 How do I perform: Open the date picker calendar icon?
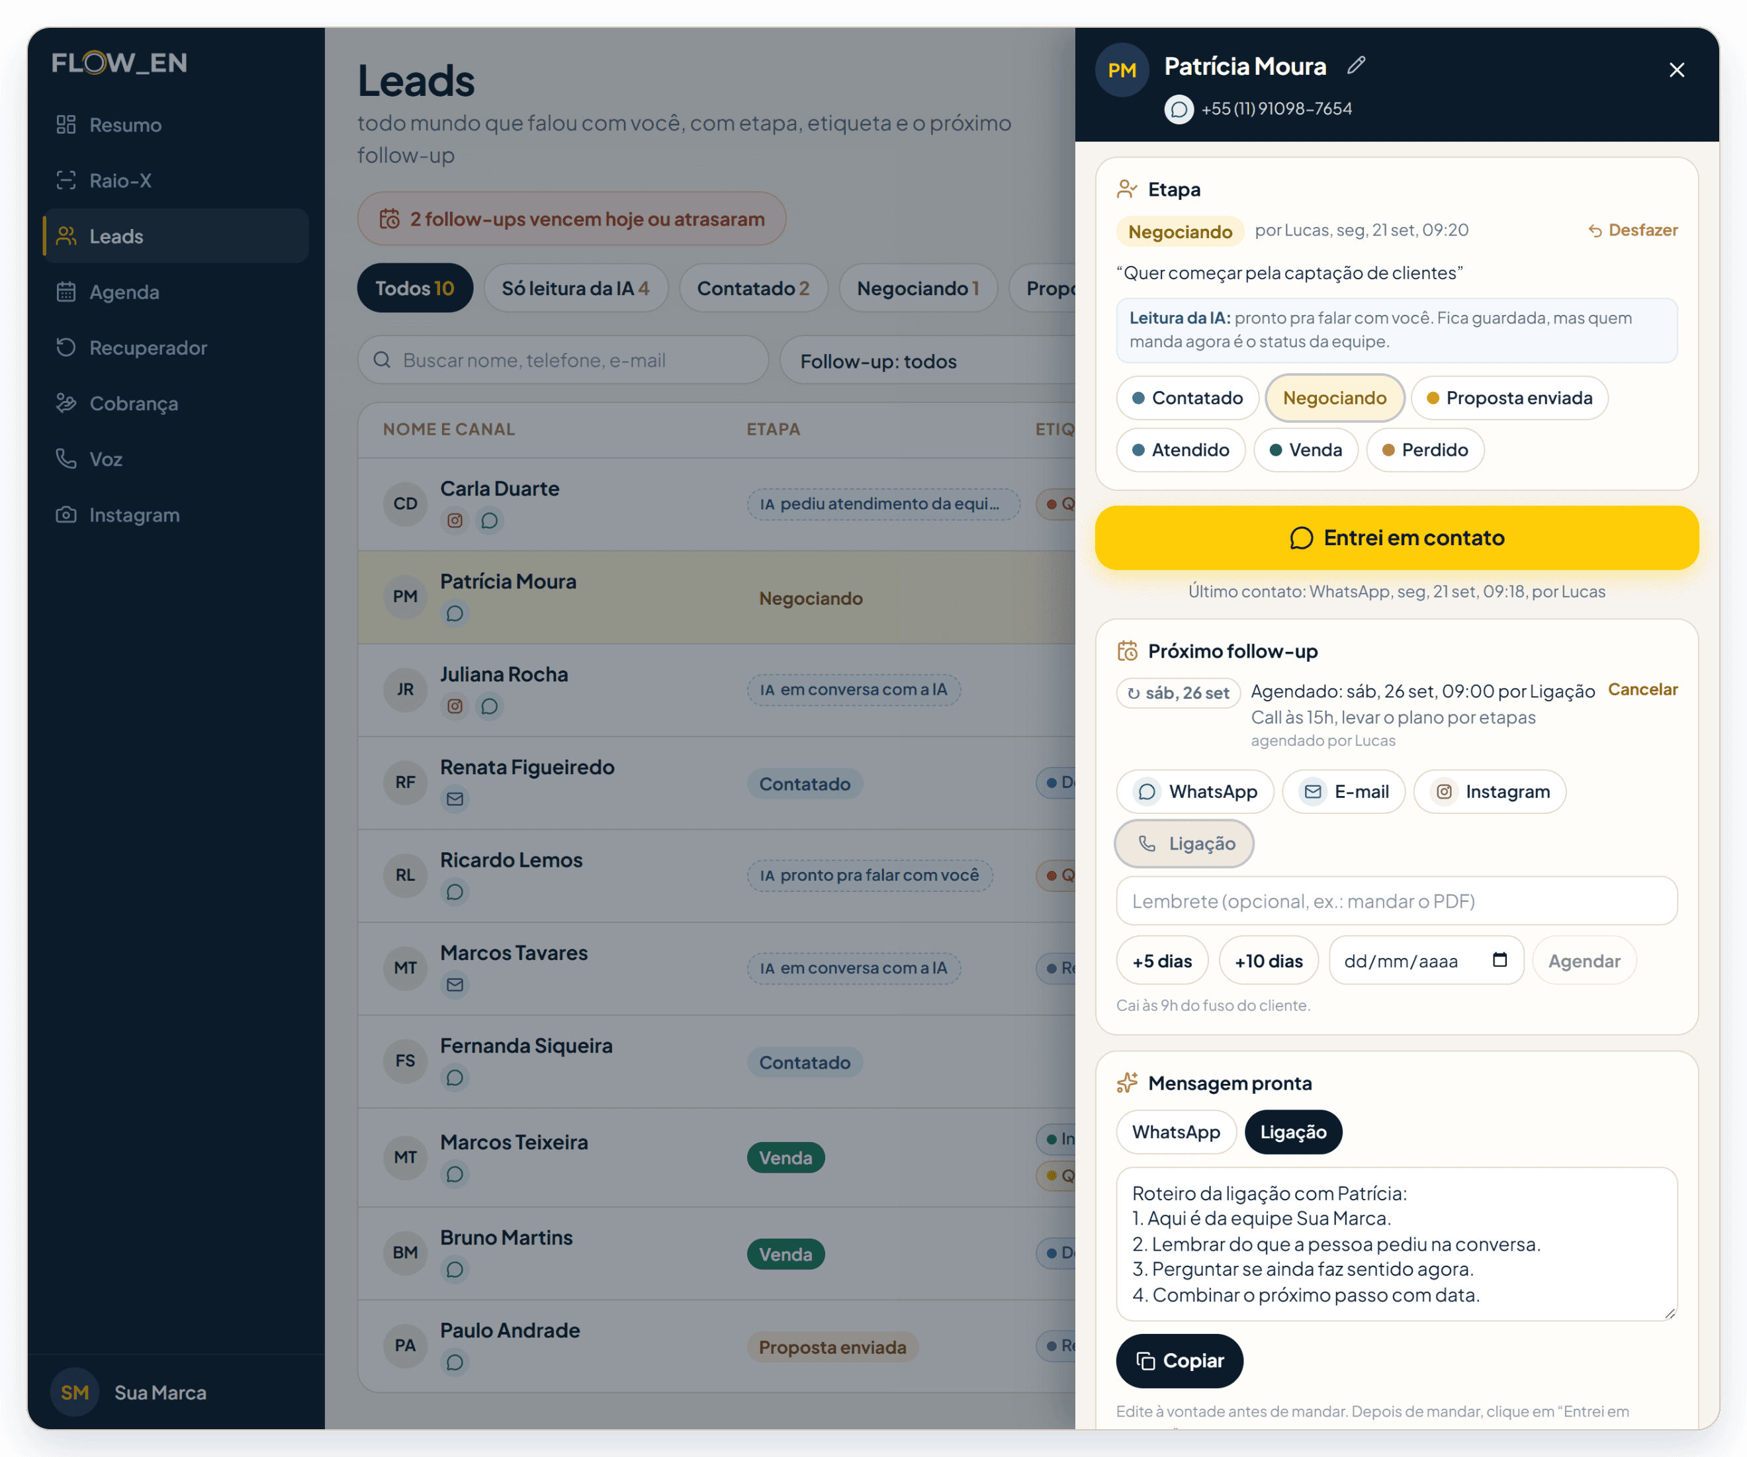click(1500, 961)
